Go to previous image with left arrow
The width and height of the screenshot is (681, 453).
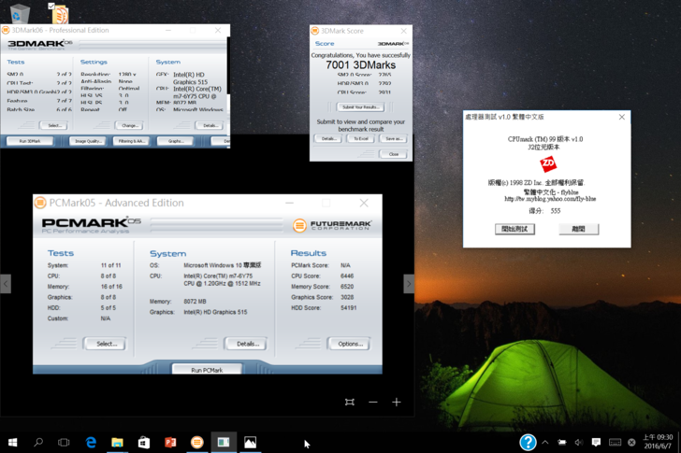click(6, 284)
